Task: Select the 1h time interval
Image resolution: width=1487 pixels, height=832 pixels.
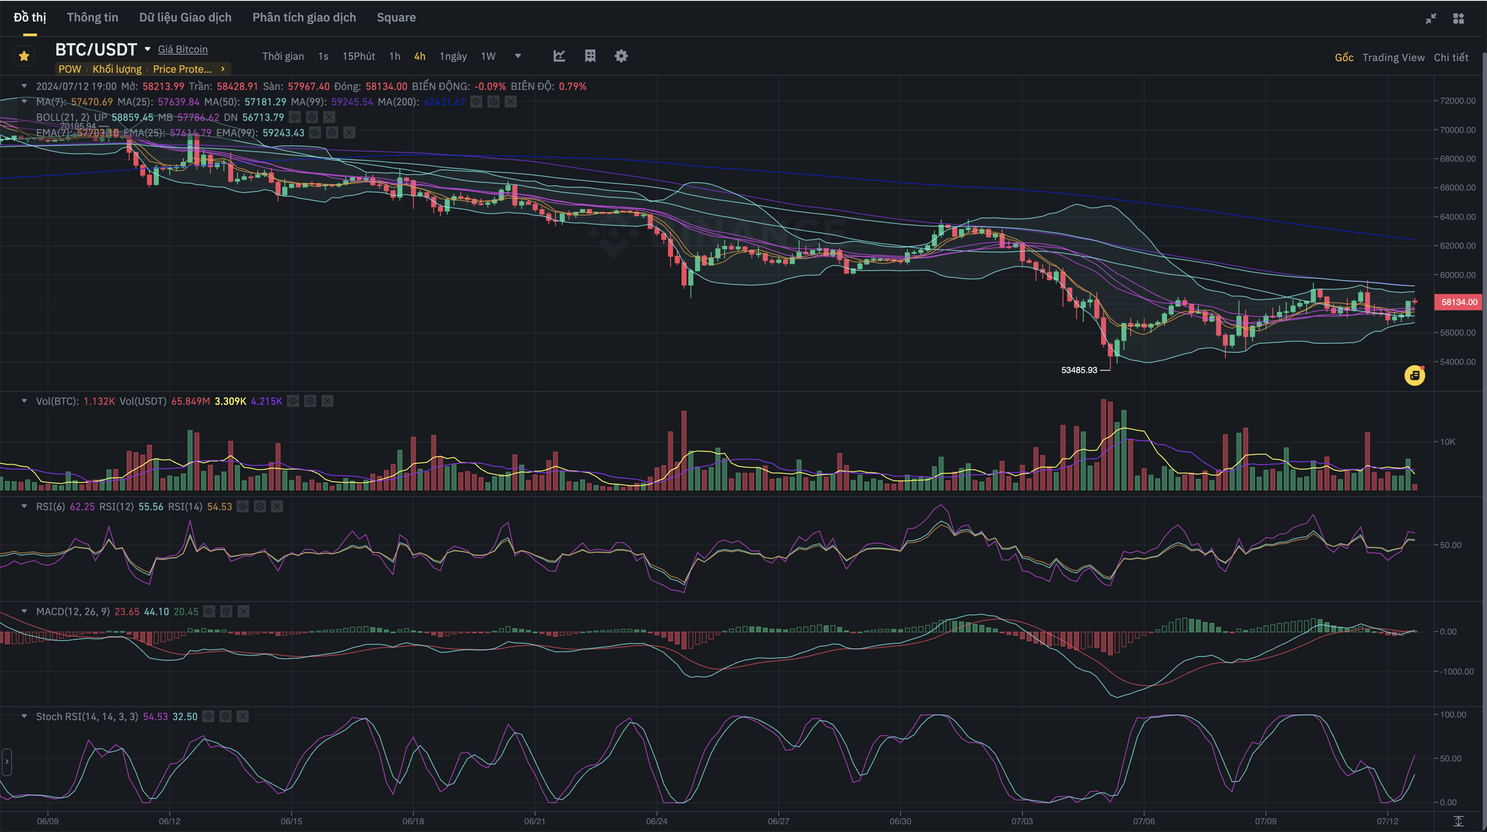Action: click(x=394, y=56)
